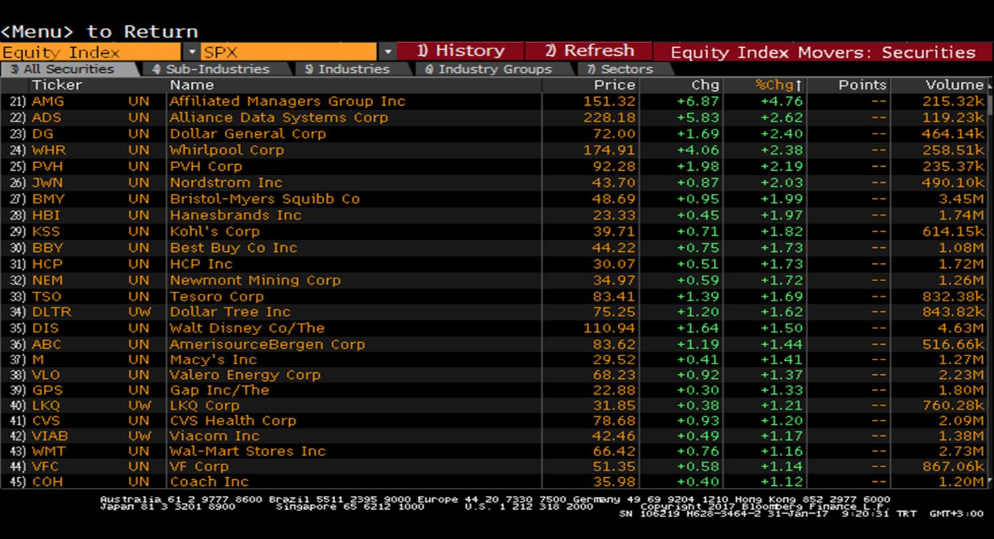994x539 pixels.
Task: Click the +5.83 change for ADS
Action: [698, 118]
